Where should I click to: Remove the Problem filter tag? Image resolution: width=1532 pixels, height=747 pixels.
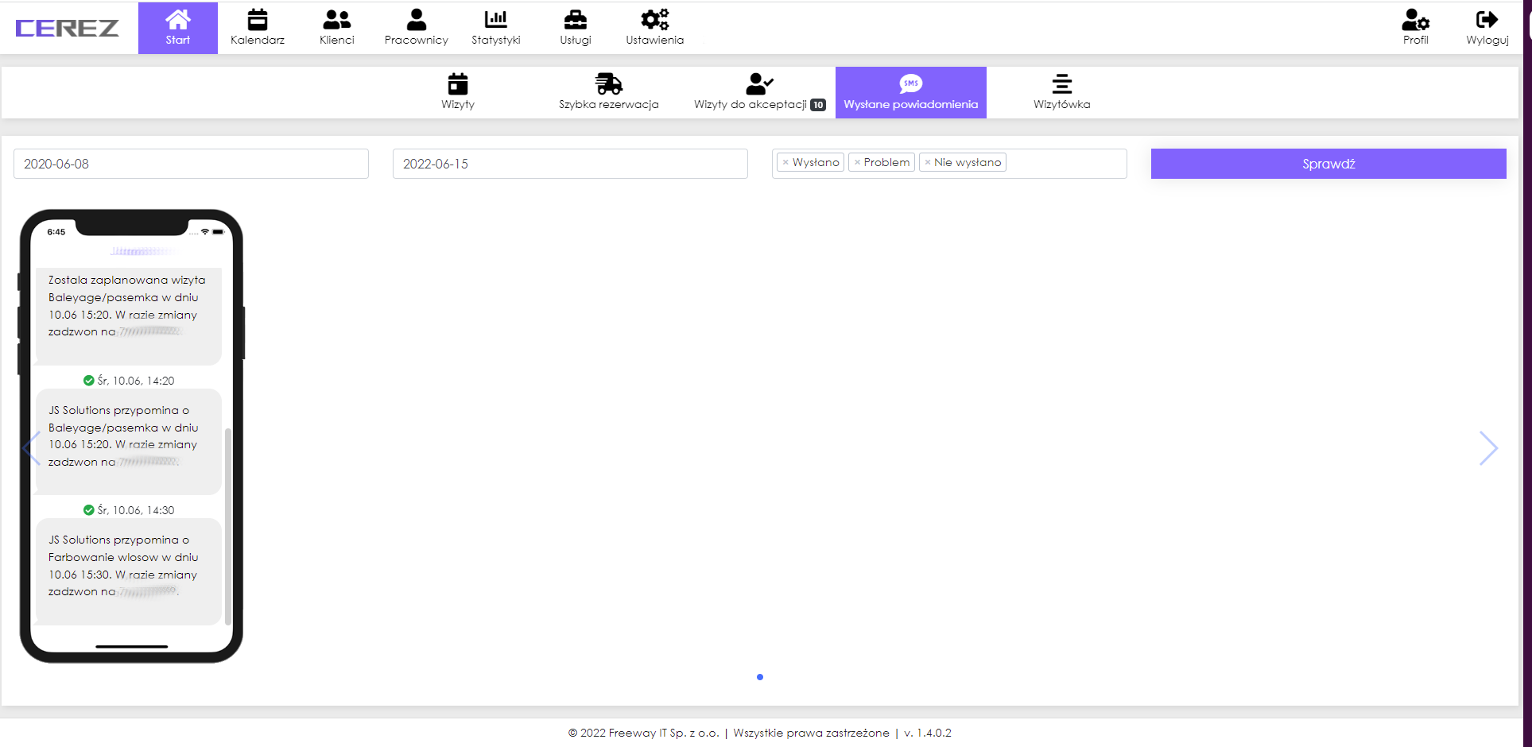(x=857, y=163)
